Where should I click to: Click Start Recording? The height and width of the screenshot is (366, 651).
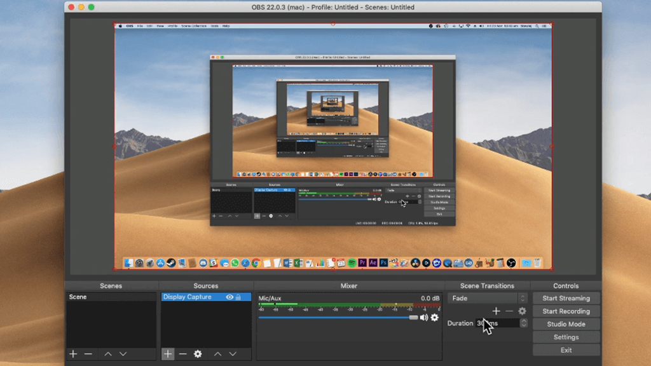pyautogui.click(x=566, y=311)
